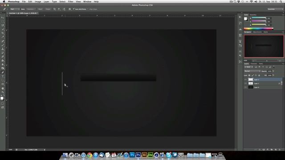285x160 pixels.
Task: Open the Tool Presets panel icon
Action: [240, 62]
